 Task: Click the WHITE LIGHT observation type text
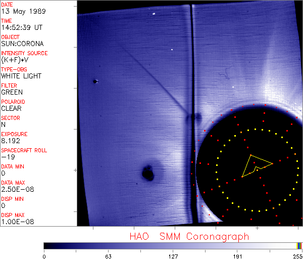coord(21,76)
